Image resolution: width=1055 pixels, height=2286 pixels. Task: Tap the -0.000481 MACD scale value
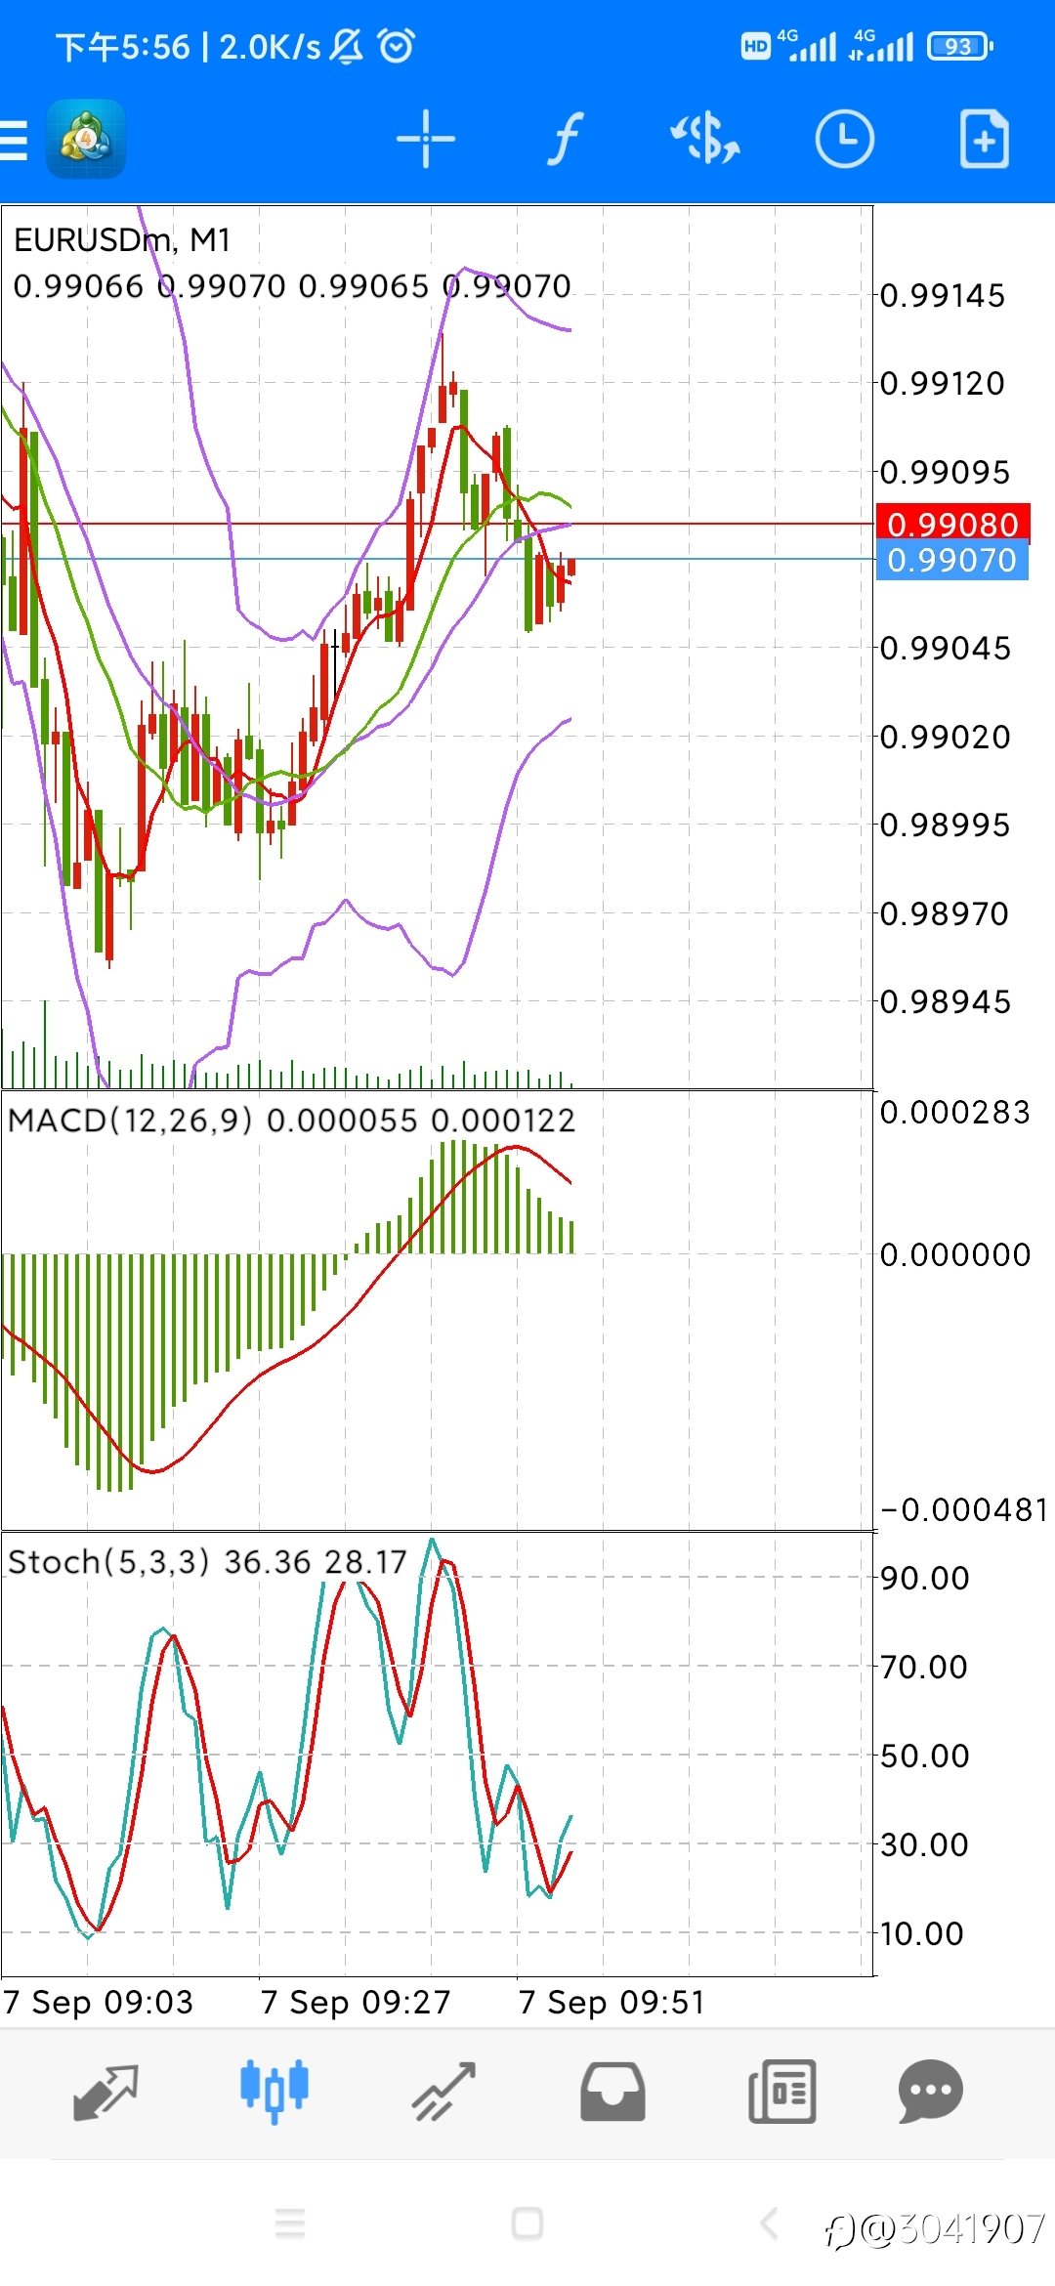(x=965, y=1510)
